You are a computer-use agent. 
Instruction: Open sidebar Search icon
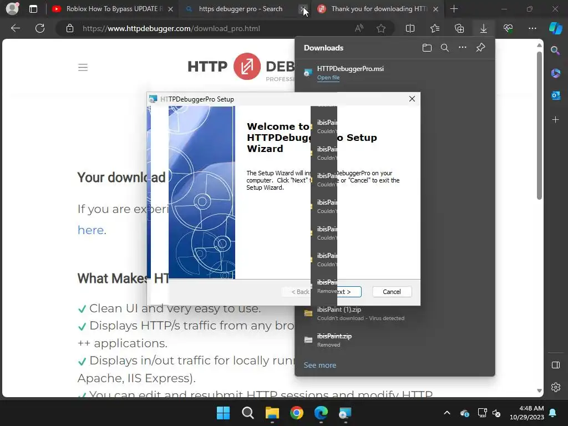555,50
